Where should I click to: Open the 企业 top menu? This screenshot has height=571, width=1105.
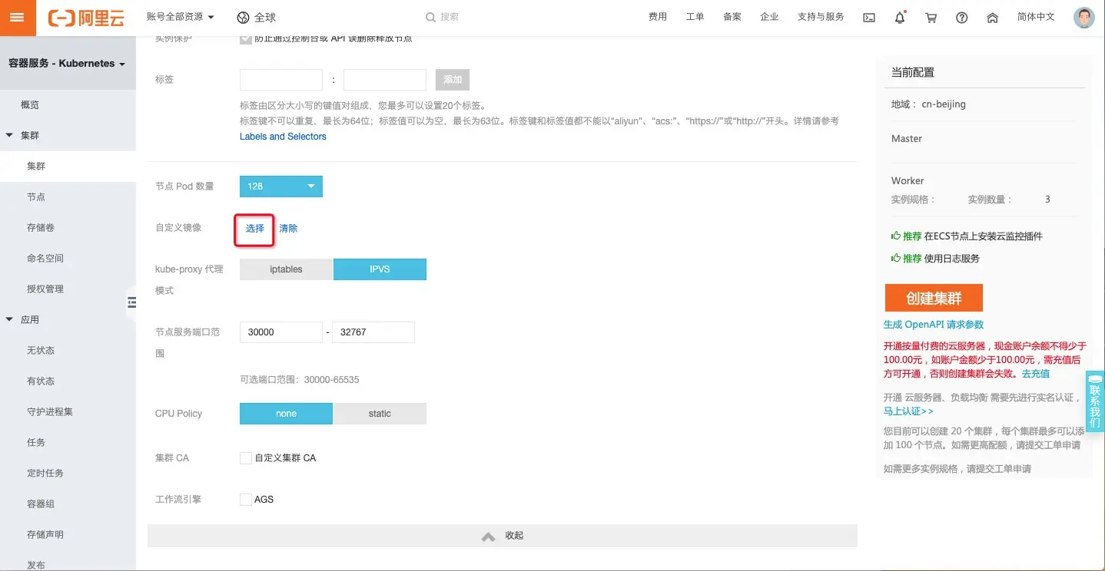tap(769, 17)
